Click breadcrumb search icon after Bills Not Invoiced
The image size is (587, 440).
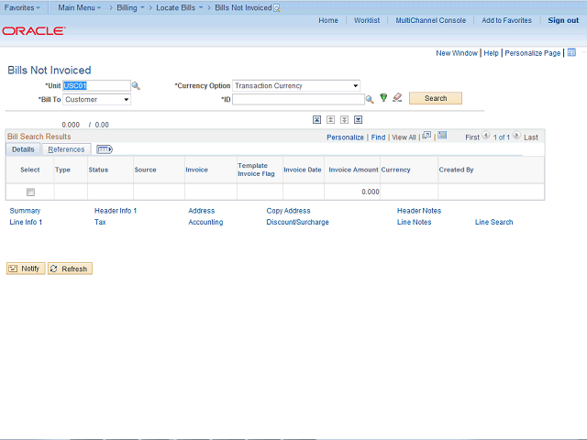277,8
